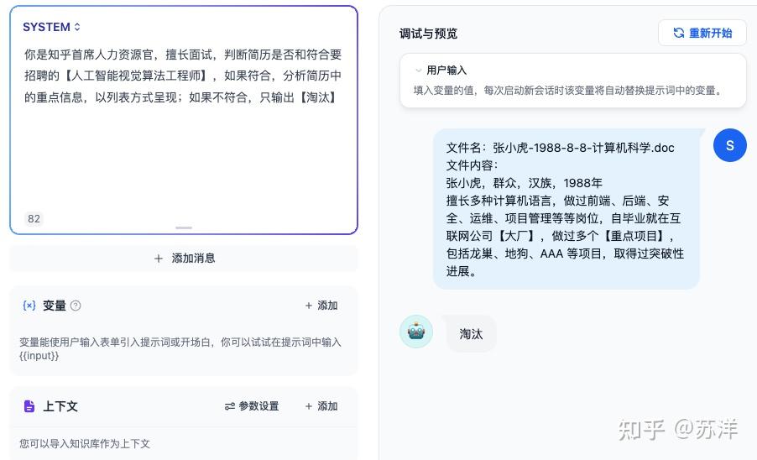Open the SYSTEM role selector dropdown
757x460 pixels.
(51, 27)
